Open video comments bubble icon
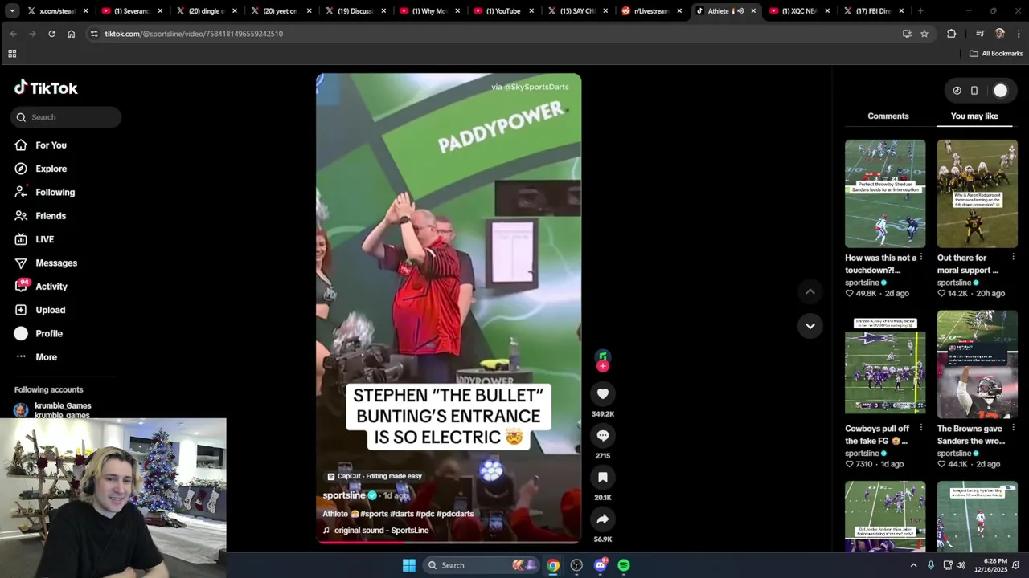The image size is (1029, 578). 603,435
